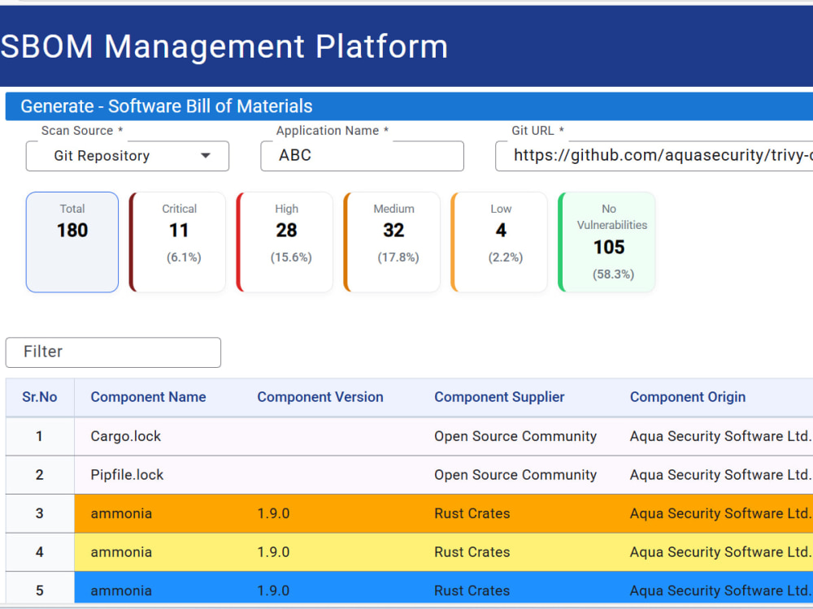The height and width of the screenshot is (609, 813).
Task: Click the SBOM Management Platform title
Action: click(224, 46)
